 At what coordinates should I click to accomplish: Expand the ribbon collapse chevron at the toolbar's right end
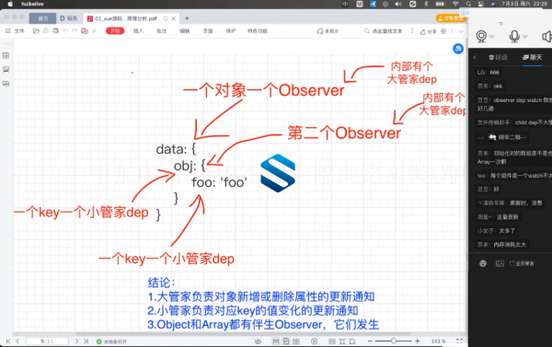[461, 31]
